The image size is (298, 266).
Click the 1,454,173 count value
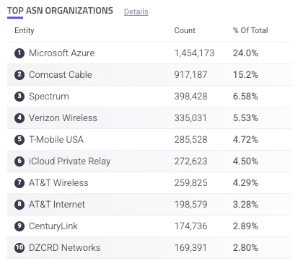194,53
